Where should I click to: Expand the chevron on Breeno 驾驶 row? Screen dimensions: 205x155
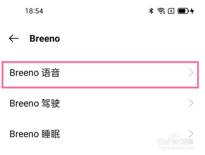click(x=191, y=103)
